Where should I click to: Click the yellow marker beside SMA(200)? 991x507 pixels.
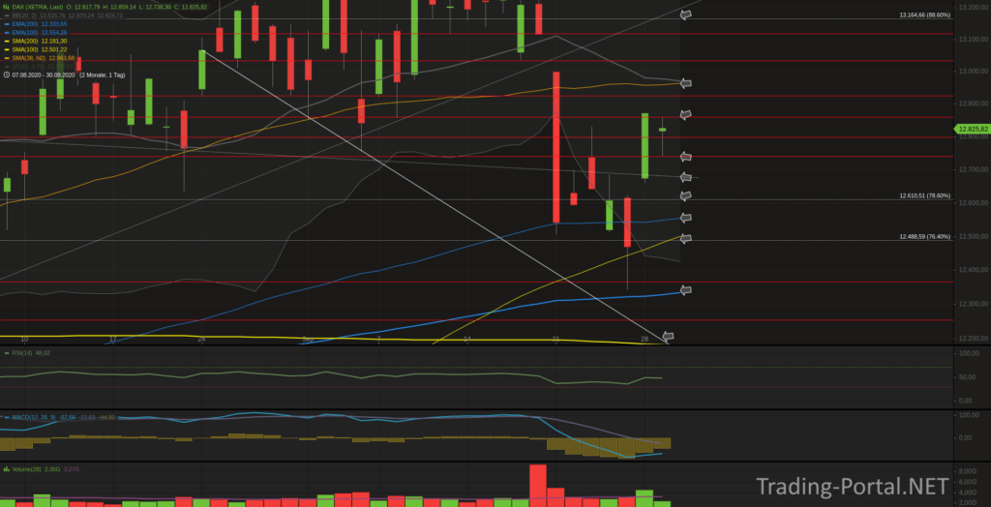point(7,41)
